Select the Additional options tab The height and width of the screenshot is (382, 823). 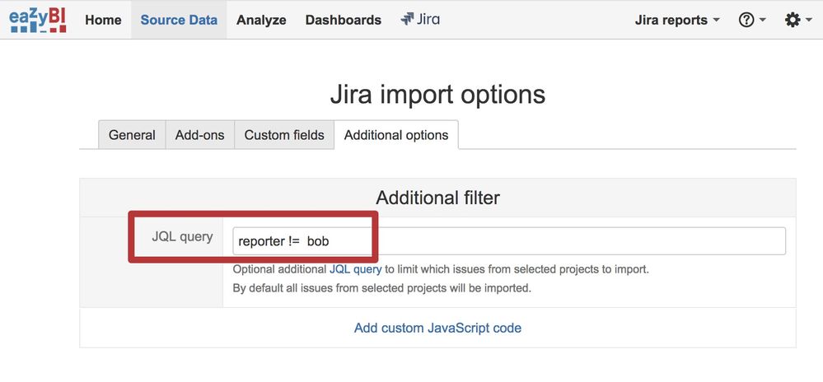point(396,135)
